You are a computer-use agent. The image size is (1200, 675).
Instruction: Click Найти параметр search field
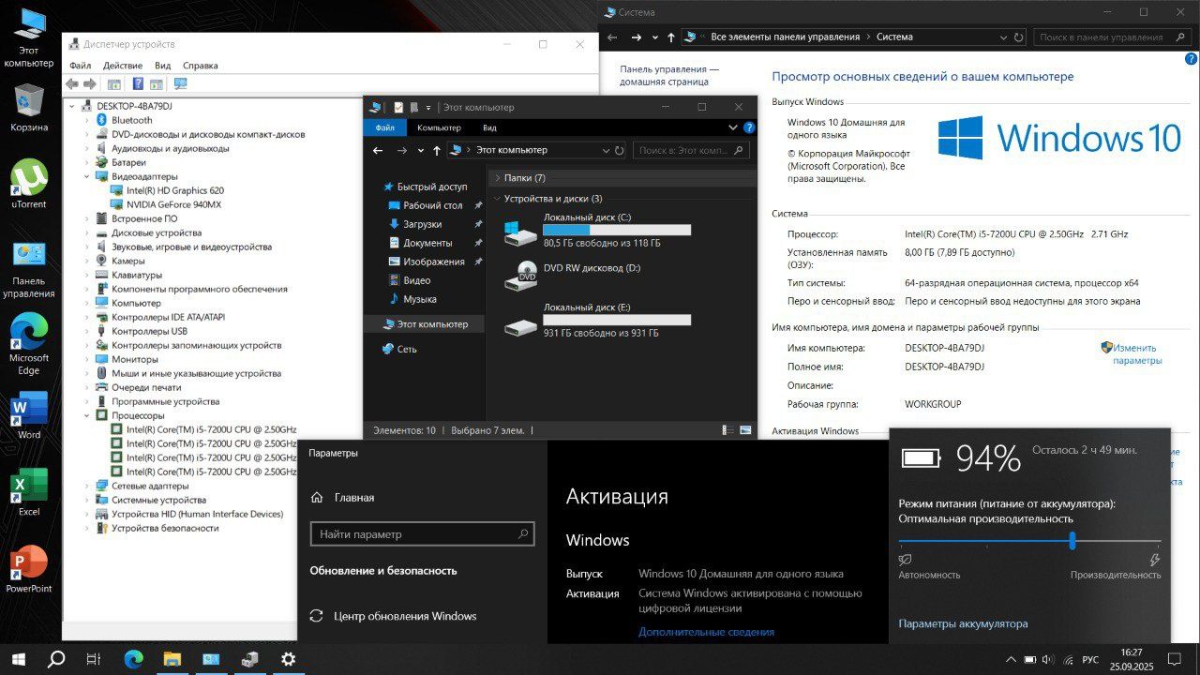[422, 534]
